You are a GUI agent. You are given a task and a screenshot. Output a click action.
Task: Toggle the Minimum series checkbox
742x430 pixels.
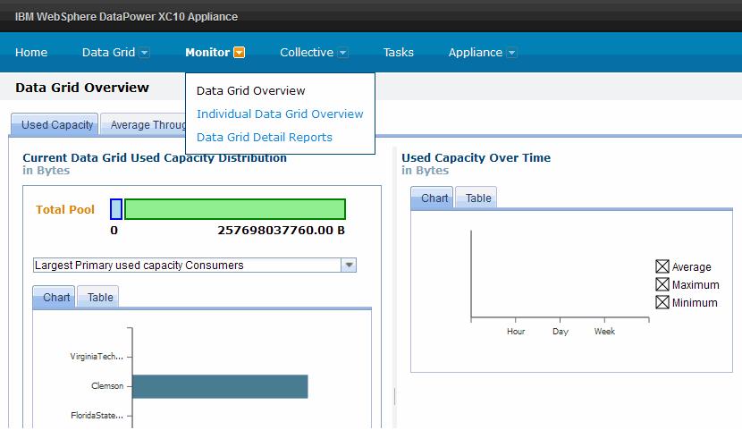click(x=662, y=302)
